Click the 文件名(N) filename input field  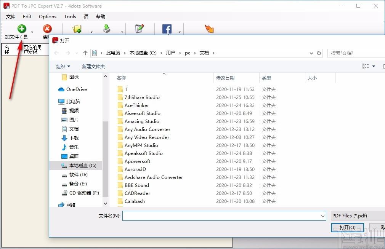(224, 216)
